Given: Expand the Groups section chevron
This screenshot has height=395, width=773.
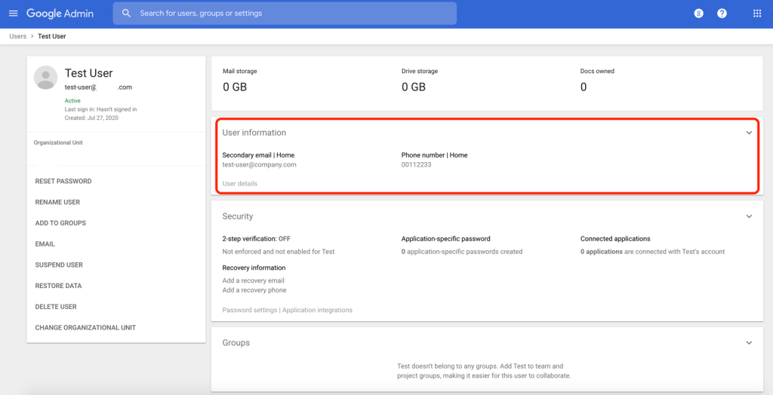Looking at the screenshot, I should tap(749, 343).
